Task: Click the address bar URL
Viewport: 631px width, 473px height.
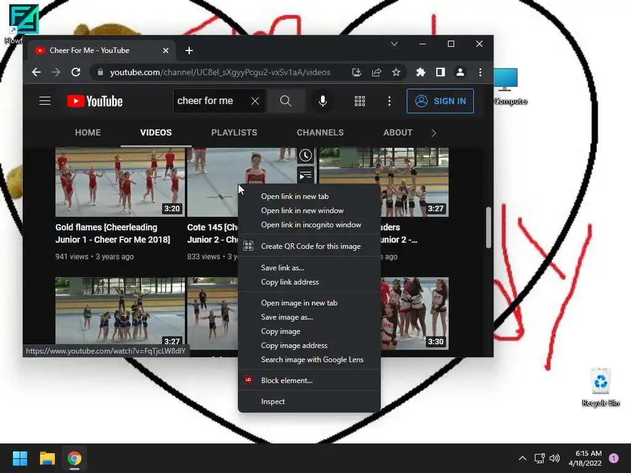Action: tap(220, 73)
